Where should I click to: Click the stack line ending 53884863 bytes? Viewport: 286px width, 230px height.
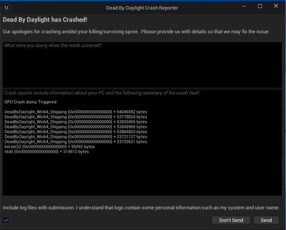[x=76, y=132]
